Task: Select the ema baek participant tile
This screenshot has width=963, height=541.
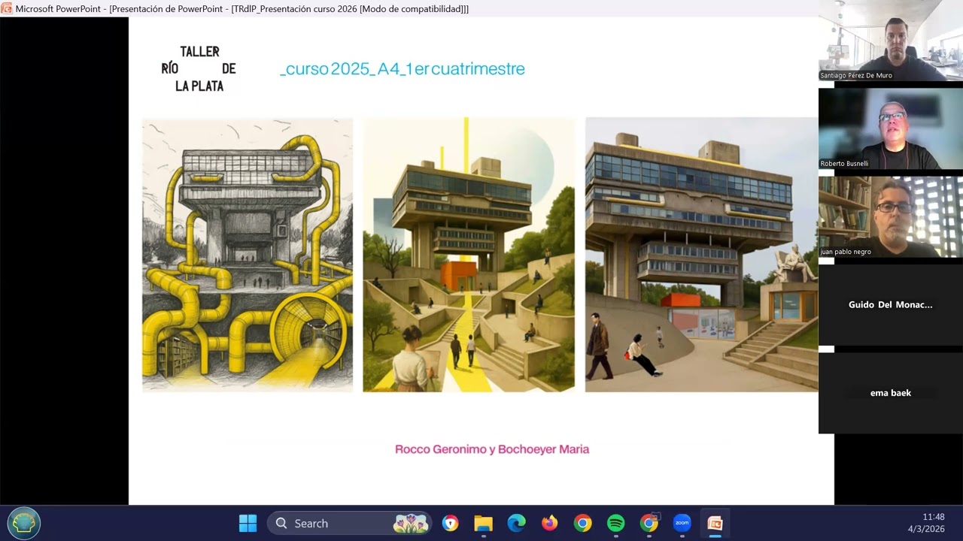Action: [891, 393]
